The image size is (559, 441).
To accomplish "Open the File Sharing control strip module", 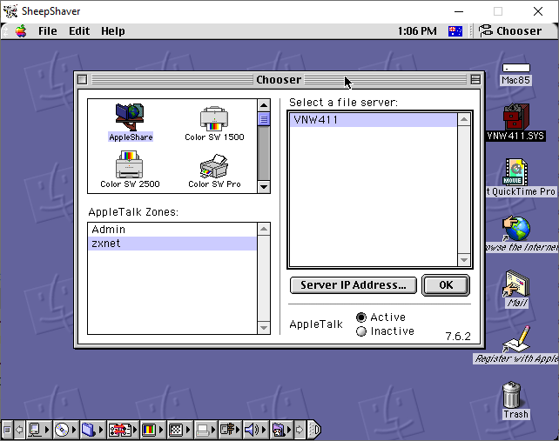I will [92, 430].
